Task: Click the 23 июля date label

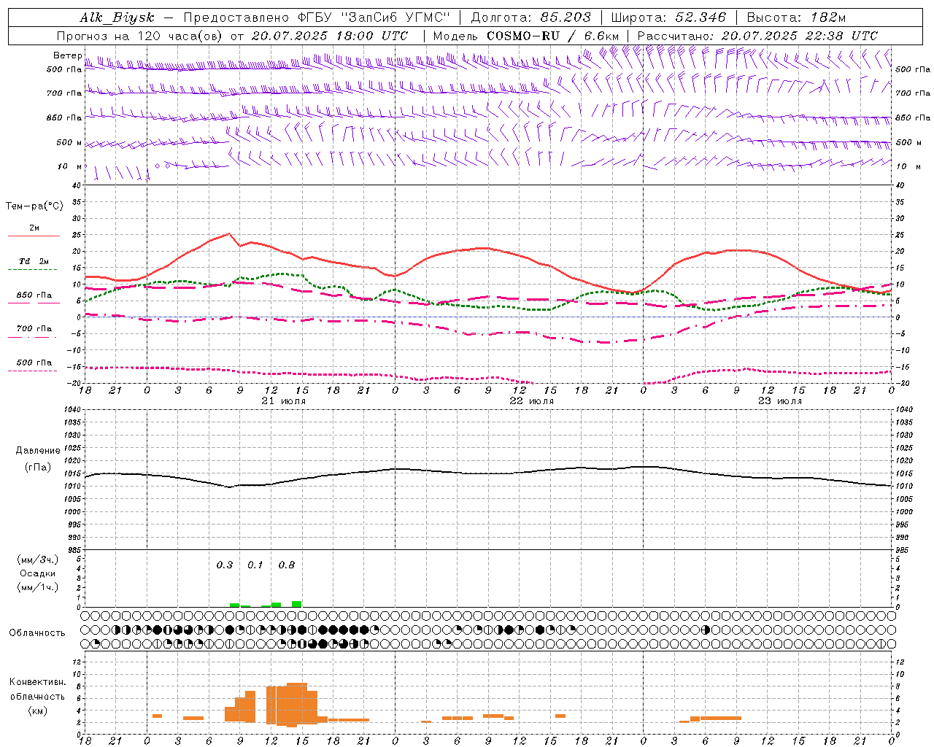Action: (x=780, y=401)
